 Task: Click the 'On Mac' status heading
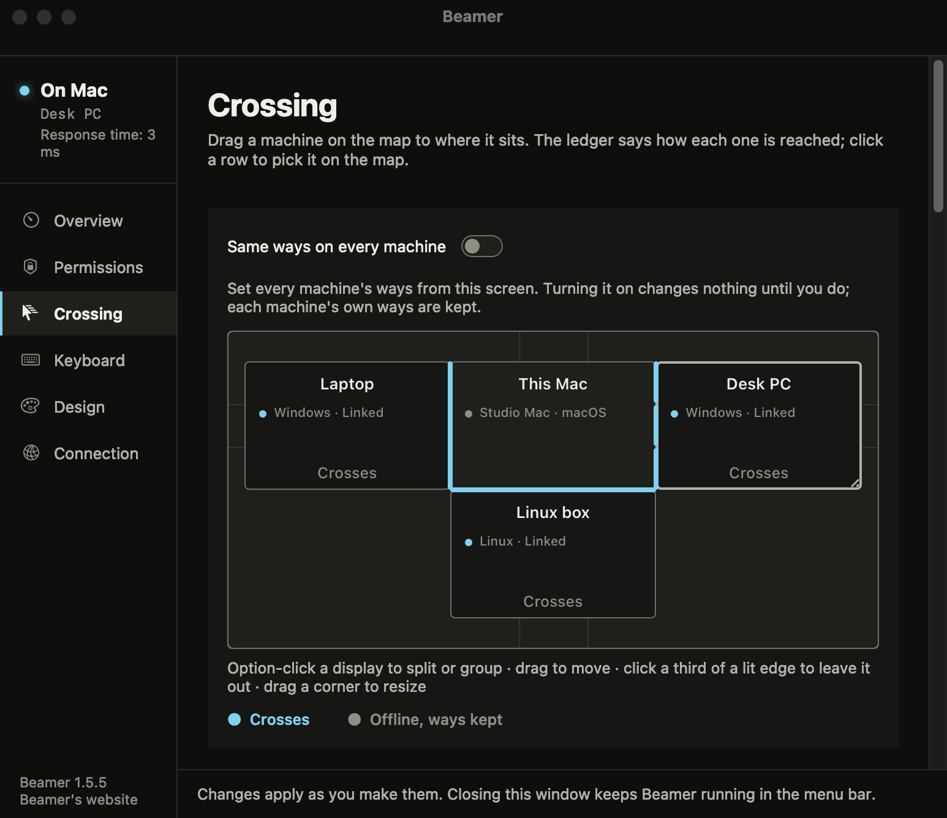tap(74, 91)
